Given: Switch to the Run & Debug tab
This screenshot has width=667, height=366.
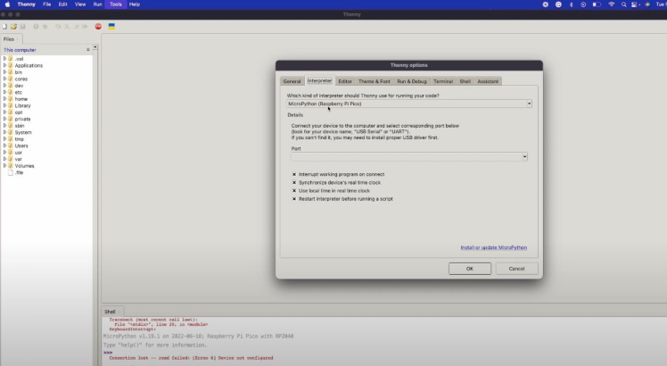Looking at the screenshot, I should [412, 81].
